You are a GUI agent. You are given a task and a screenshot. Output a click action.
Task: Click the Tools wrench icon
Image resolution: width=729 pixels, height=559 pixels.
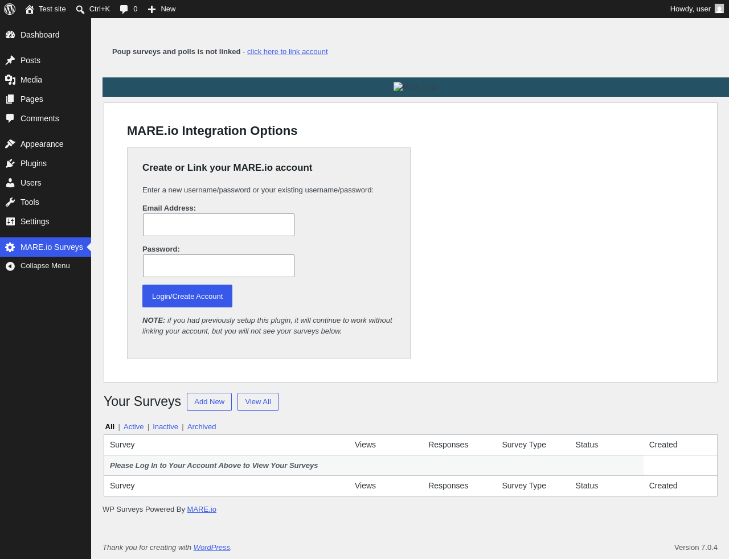tap(10, 202)
